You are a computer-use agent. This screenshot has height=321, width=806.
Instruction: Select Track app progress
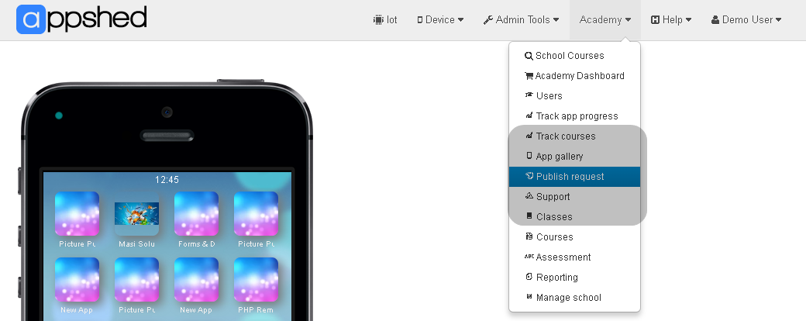point(574,116)
